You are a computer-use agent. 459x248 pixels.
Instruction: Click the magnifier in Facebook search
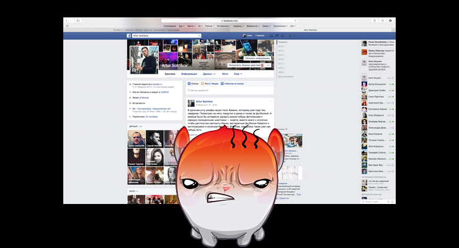(199, 36)
